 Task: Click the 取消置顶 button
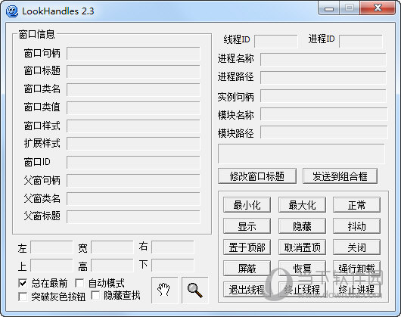[302, 247]
